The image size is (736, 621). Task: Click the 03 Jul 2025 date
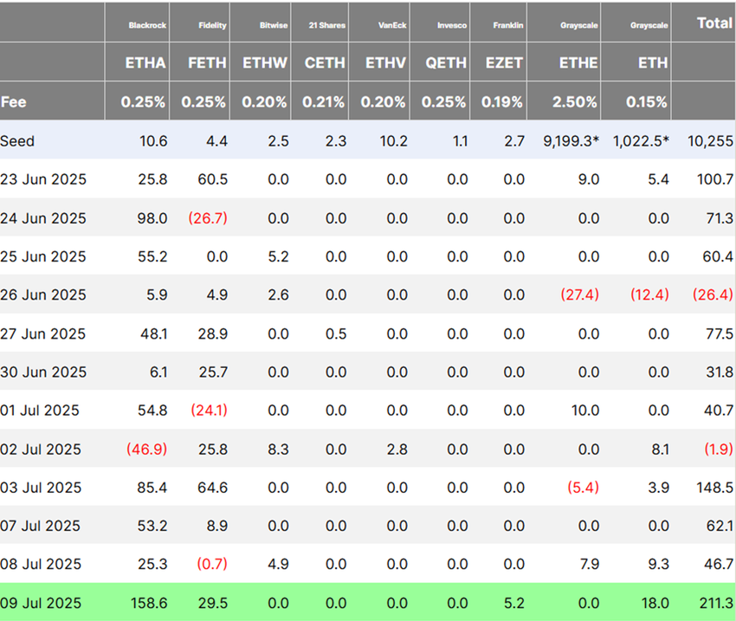click(41, 488)
